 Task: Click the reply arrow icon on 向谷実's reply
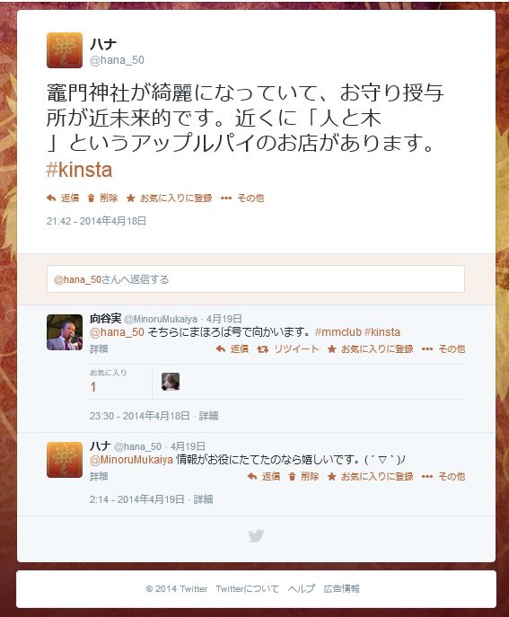click(221, 349)
